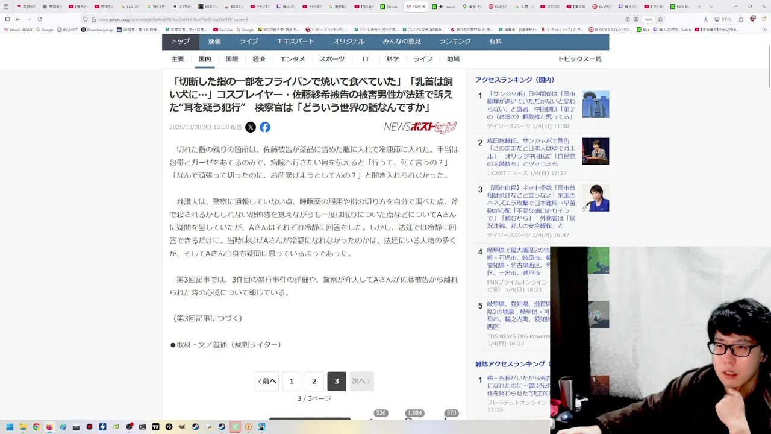
Task: Open ranking #5 岐阜県、愛知県 earthquake article
Action: pos(518,315)
